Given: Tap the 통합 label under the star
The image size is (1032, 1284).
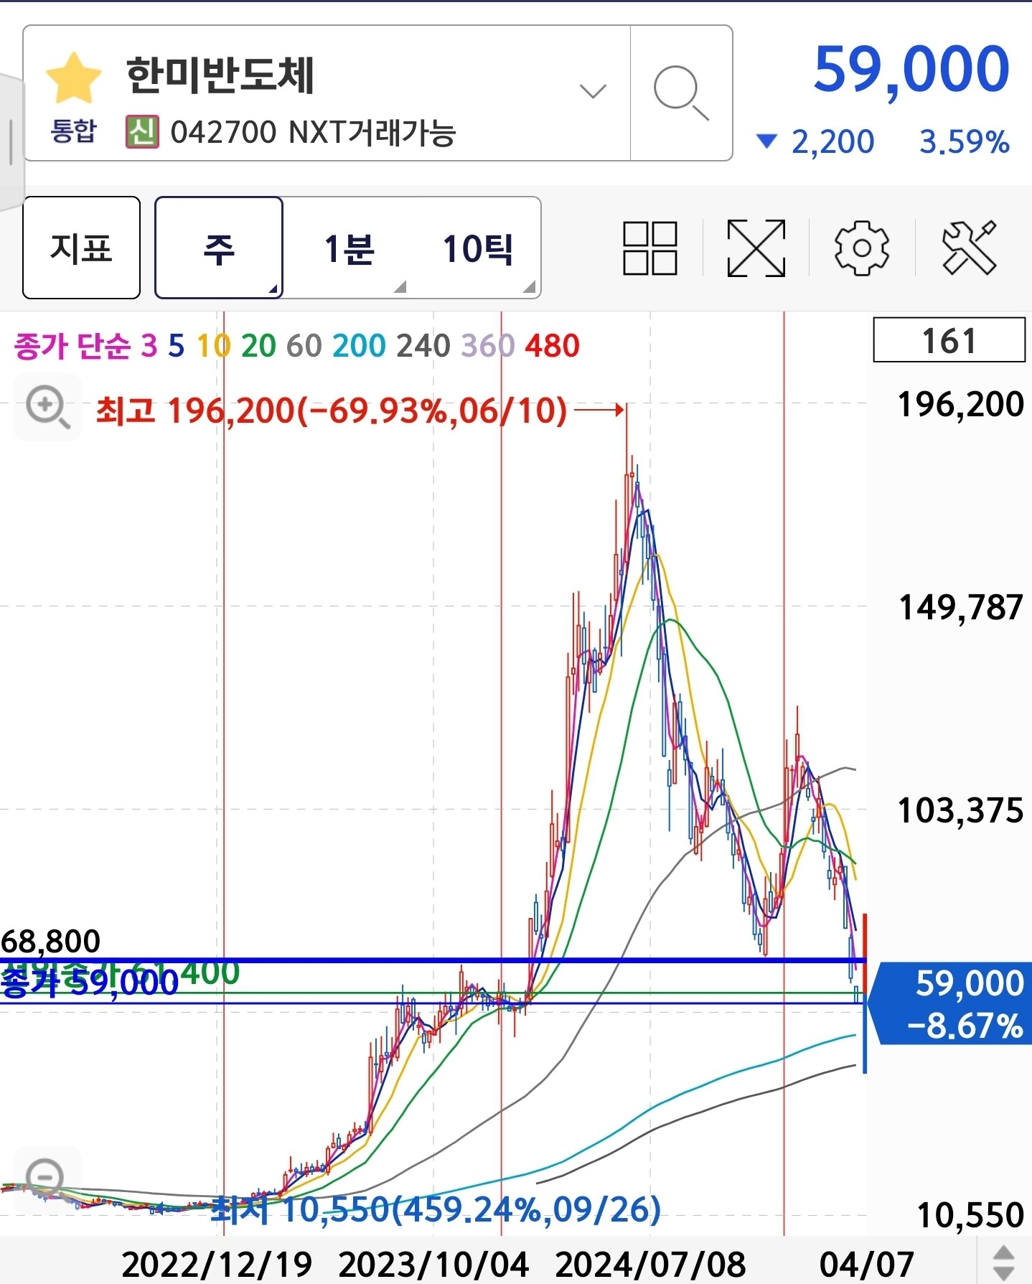Looking at the screenshot, I should coord(72,131).
